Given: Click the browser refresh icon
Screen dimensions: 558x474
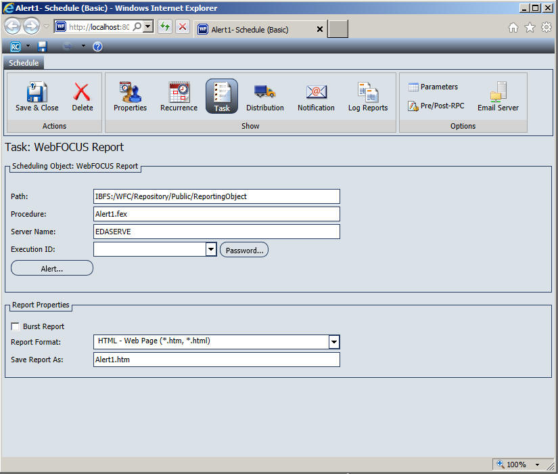Looking at the screenshot, I should [165, 26].
